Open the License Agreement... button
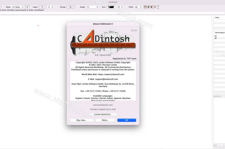 (x=103, y=114)
